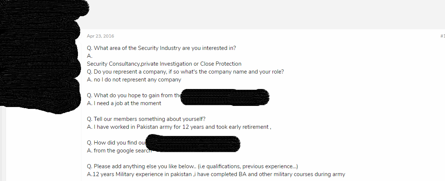Screen dimensions: 445x181
Task: Click the answer about Pakistan army 12 years
Action: [x=179, y=127]
